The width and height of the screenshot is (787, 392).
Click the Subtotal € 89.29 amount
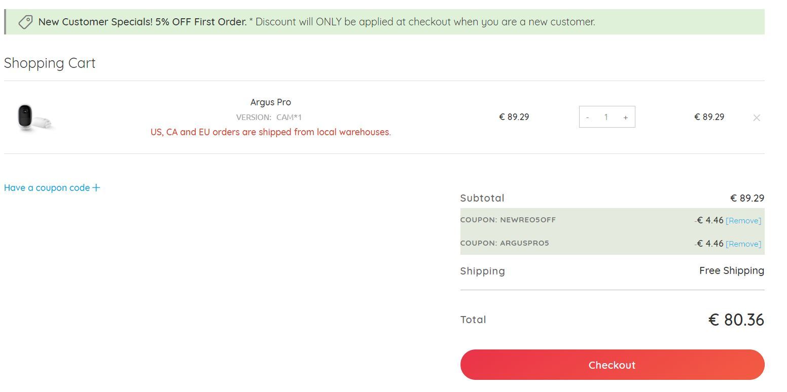[x=747, y=198]
